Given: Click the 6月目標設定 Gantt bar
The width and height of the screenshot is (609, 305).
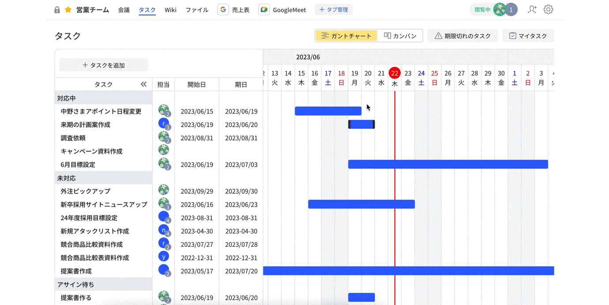Looking at the screenshot, I should pyautogui.click(x=447, y=164).
